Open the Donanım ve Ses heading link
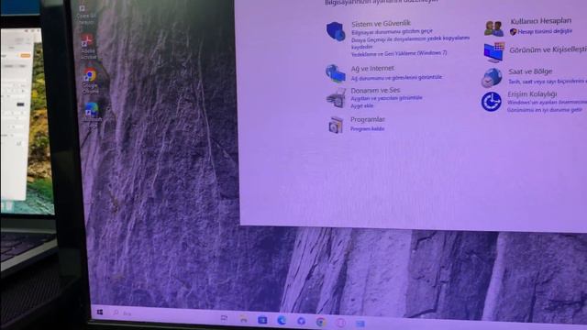 (375, 90)
